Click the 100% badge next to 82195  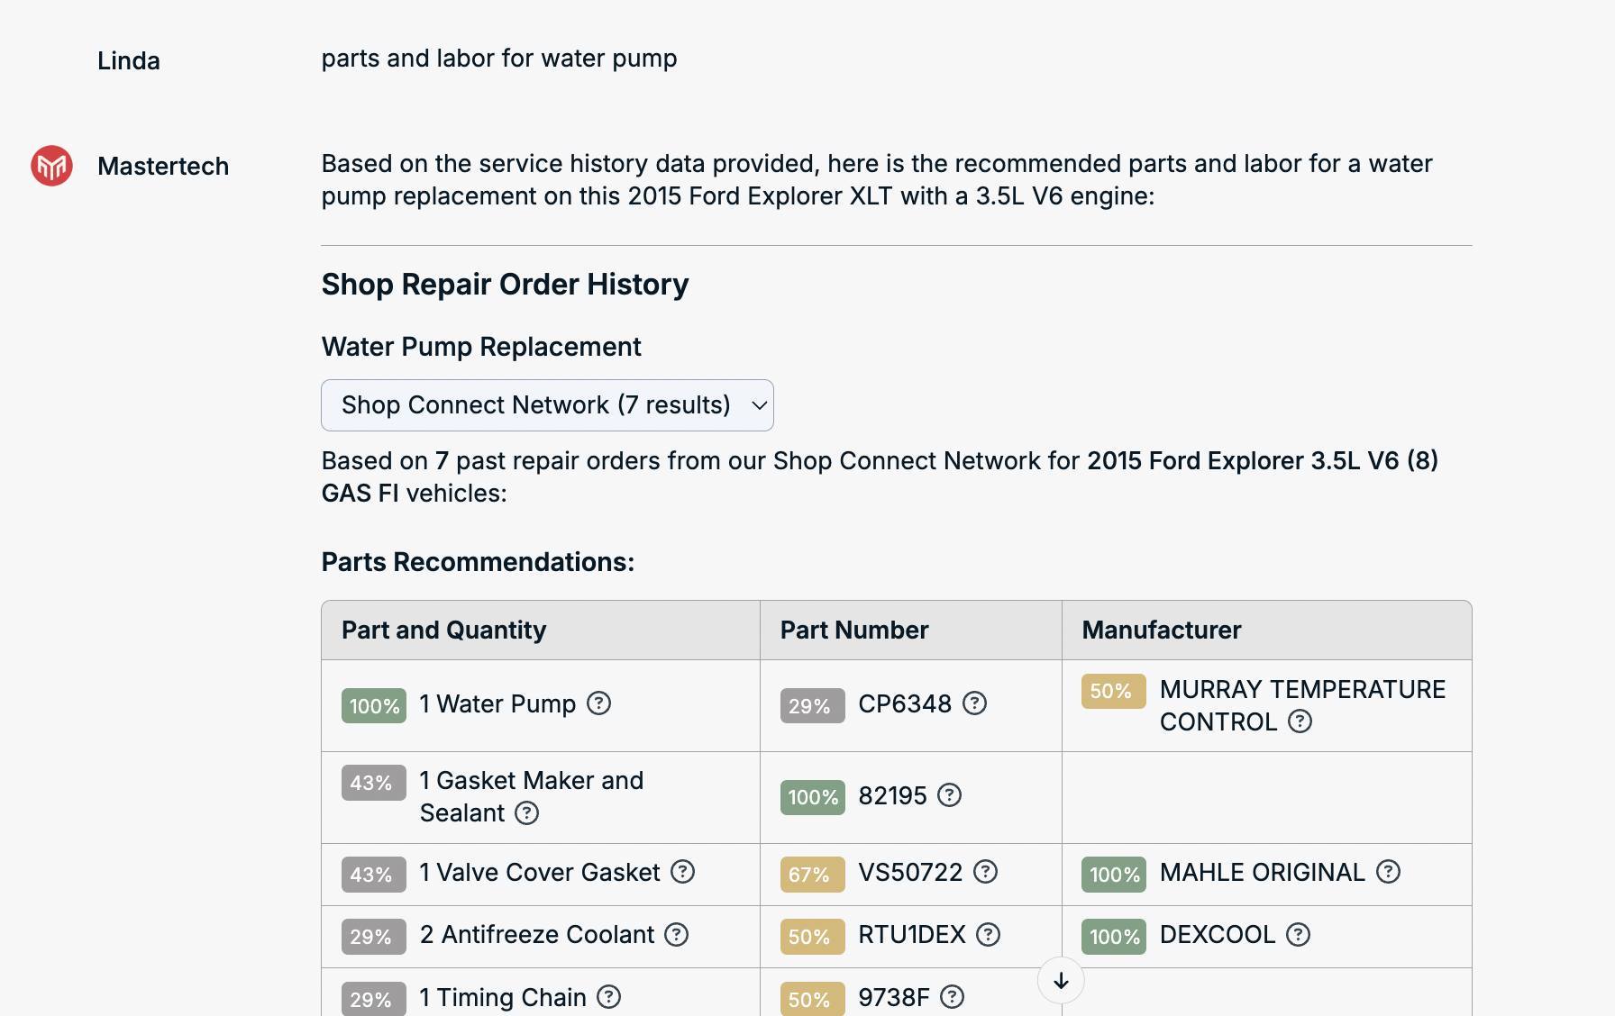coord(812,797)
